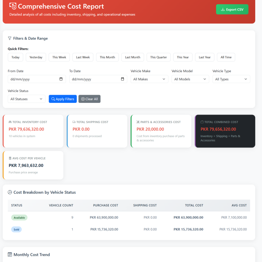Export the report as CSV
The width and height of the screenshot is (262, 262).
coord(232,9)
